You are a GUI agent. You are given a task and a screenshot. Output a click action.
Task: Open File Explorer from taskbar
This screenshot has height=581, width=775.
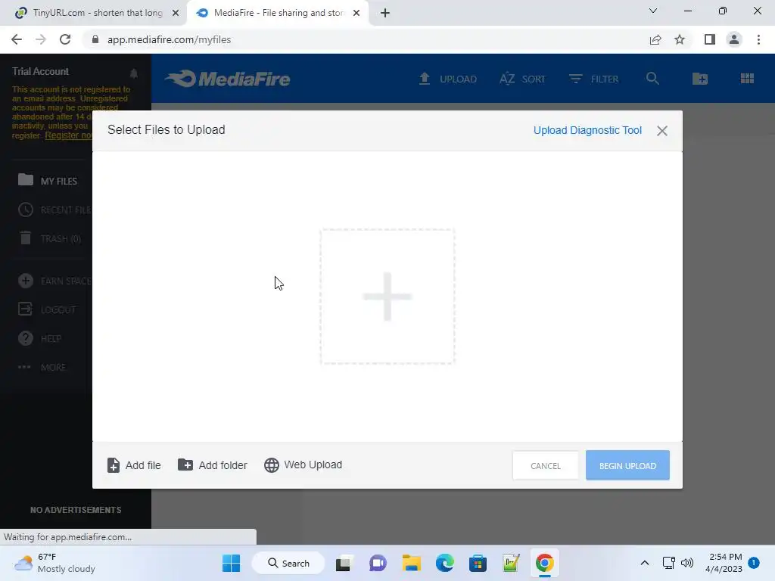tap(411, 563)
